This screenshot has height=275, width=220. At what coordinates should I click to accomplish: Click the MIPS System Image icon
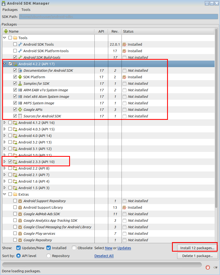[20, 103]
